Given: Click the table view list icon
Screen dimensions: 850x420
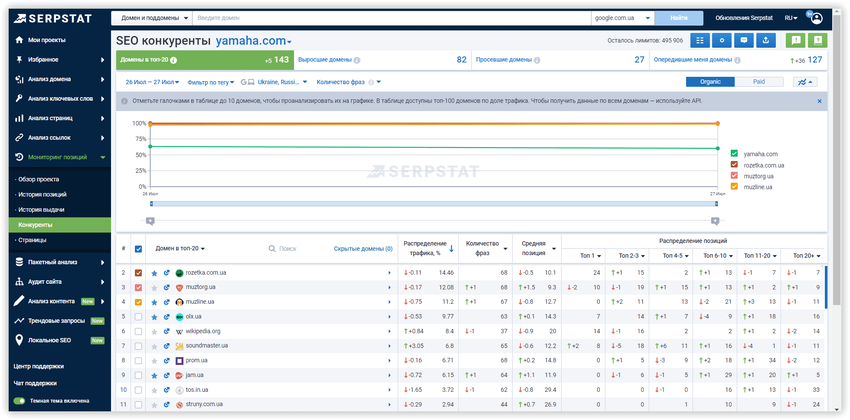Looking at the screenshot, I should pos(700,40).
